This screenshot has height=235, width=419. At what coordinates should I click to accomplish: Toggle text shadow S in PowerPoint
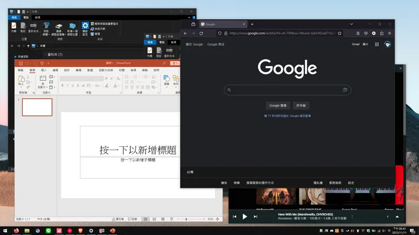(78, 86)
